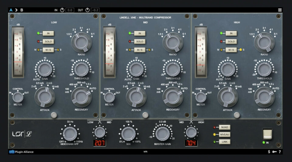The height and width of the screenshot is (162, 292).
Task: Click the LOW band dB gain reduction meter
Action: (x=18, y=52)
